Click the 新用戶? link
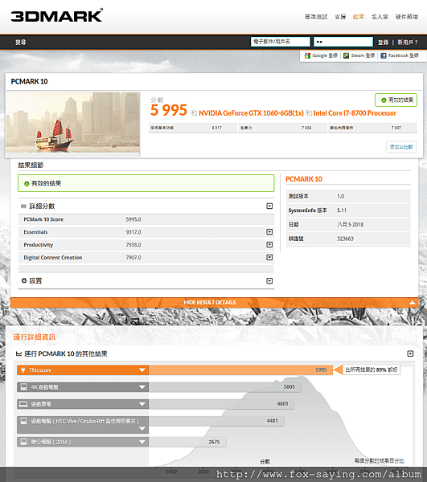The image size is (427, 482). point(408,42)
